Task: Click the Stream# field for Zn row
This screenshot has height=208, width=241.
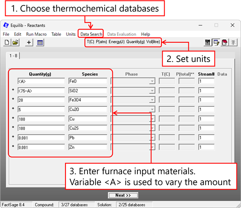Action: (x=206, y=147)
